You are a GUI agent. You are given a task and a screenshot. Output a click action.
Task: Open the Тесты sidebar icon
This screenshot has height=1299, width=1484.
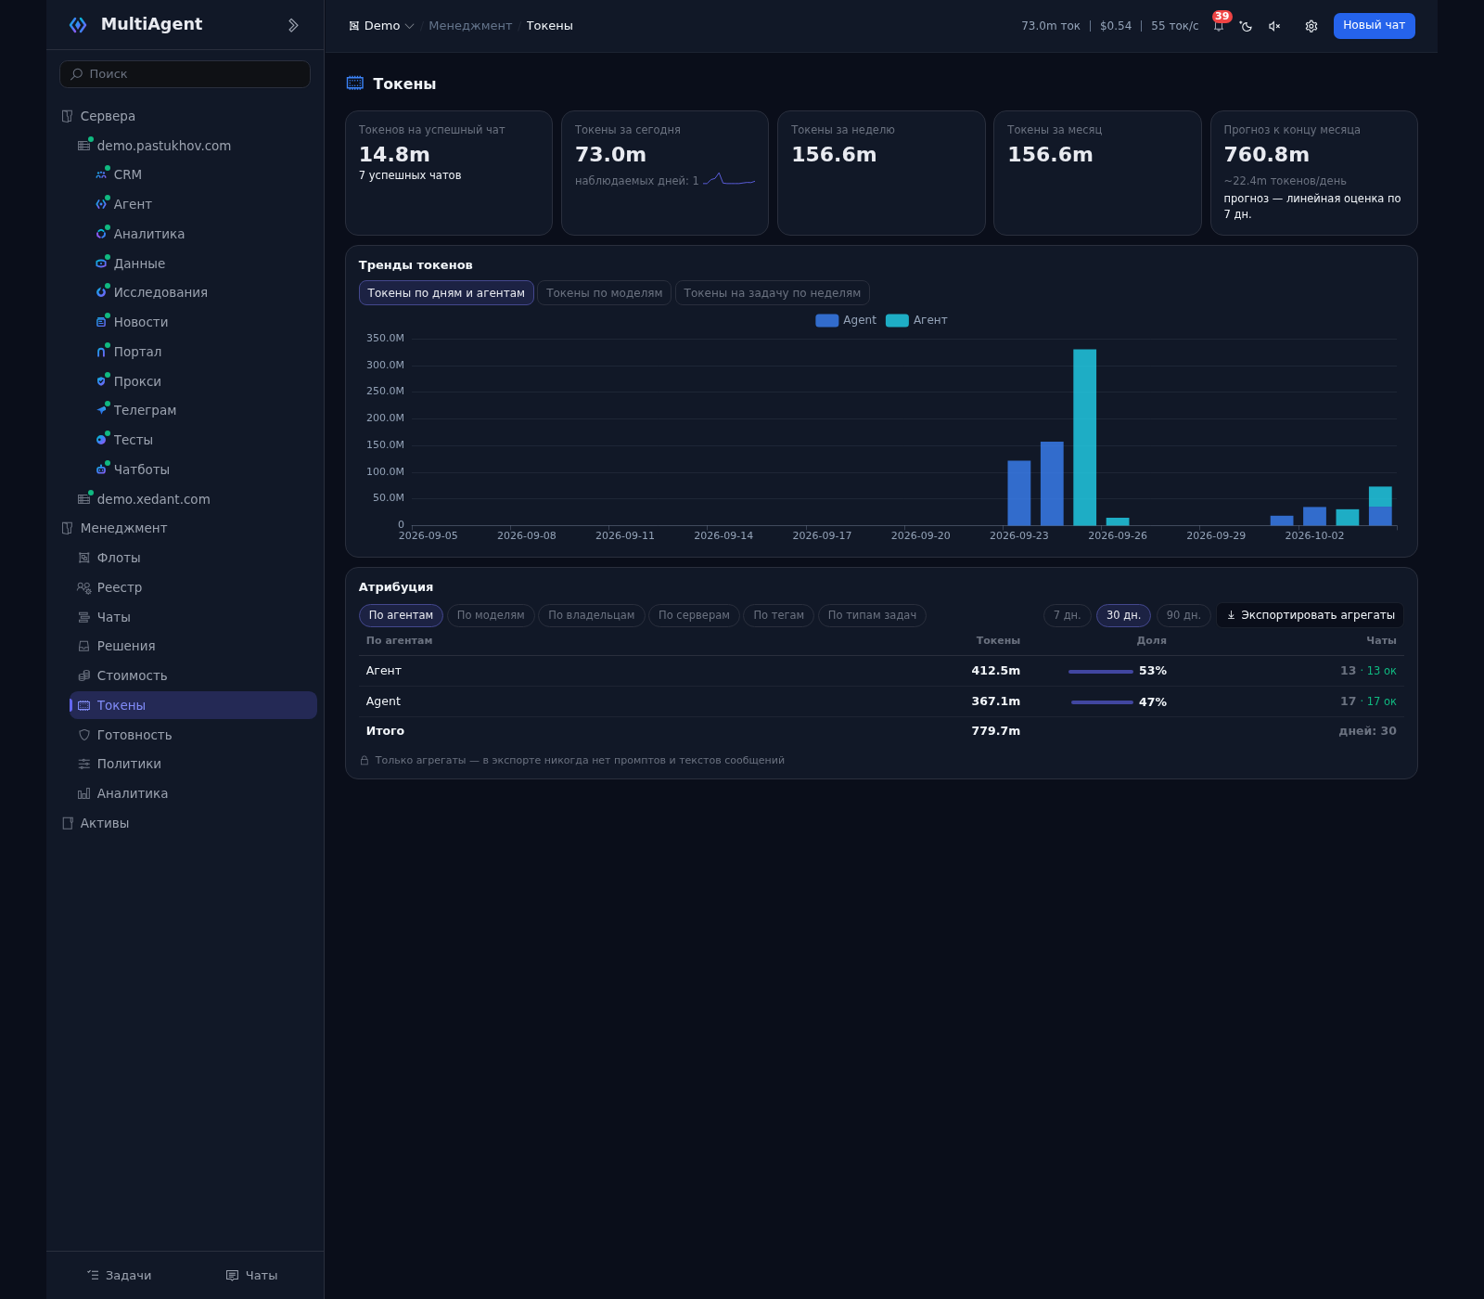(x=101, y=440)
